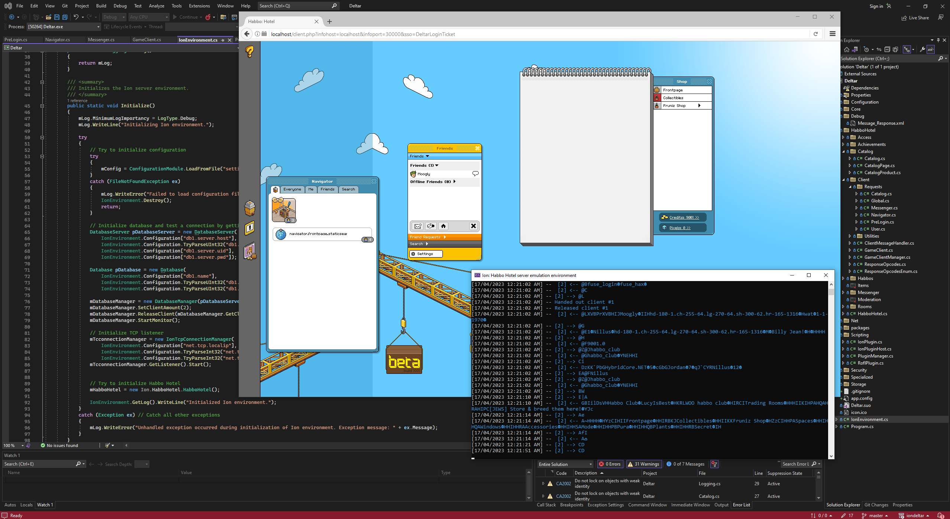The width and height of the screenshot is (950, 519).
Task: Click the yellow exclamation events icon in Habbo sidebar
Action: coord(250,228)
